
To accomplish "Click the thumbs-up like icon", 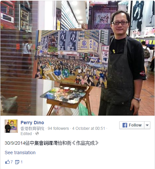I will [x=7, y=162].
